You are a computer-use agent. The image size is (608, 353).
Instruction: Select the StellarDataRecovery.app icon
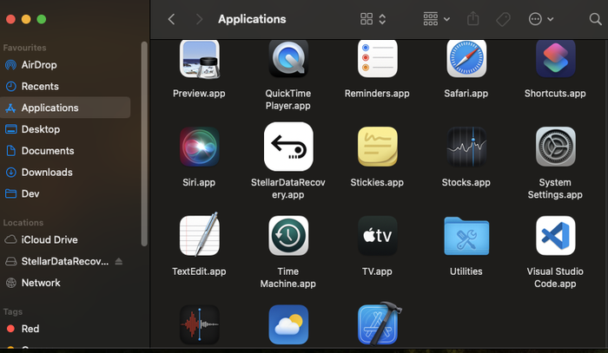click(288, 147)
